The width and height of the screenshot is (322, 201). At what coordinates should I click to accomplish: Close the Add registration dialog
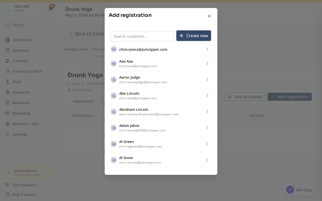tap(209, 16)
